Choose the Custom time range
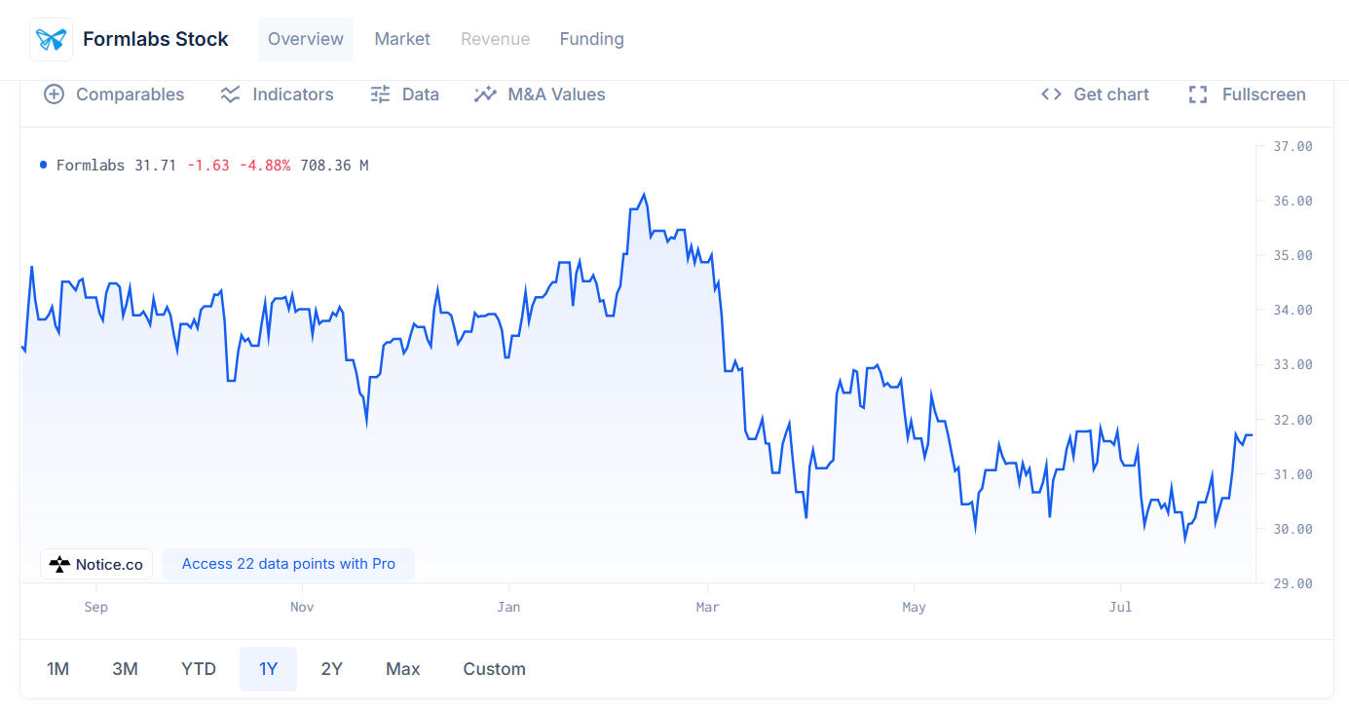This screenshot has width=1349, height=709. [x=495, y=669]
